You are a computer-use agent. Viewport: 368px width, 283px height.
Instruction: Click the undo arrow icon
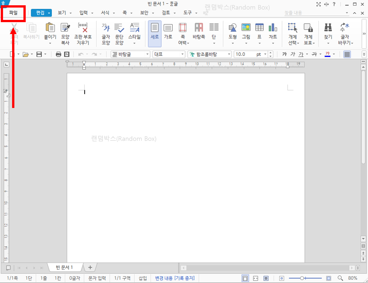tap(81, 54)
